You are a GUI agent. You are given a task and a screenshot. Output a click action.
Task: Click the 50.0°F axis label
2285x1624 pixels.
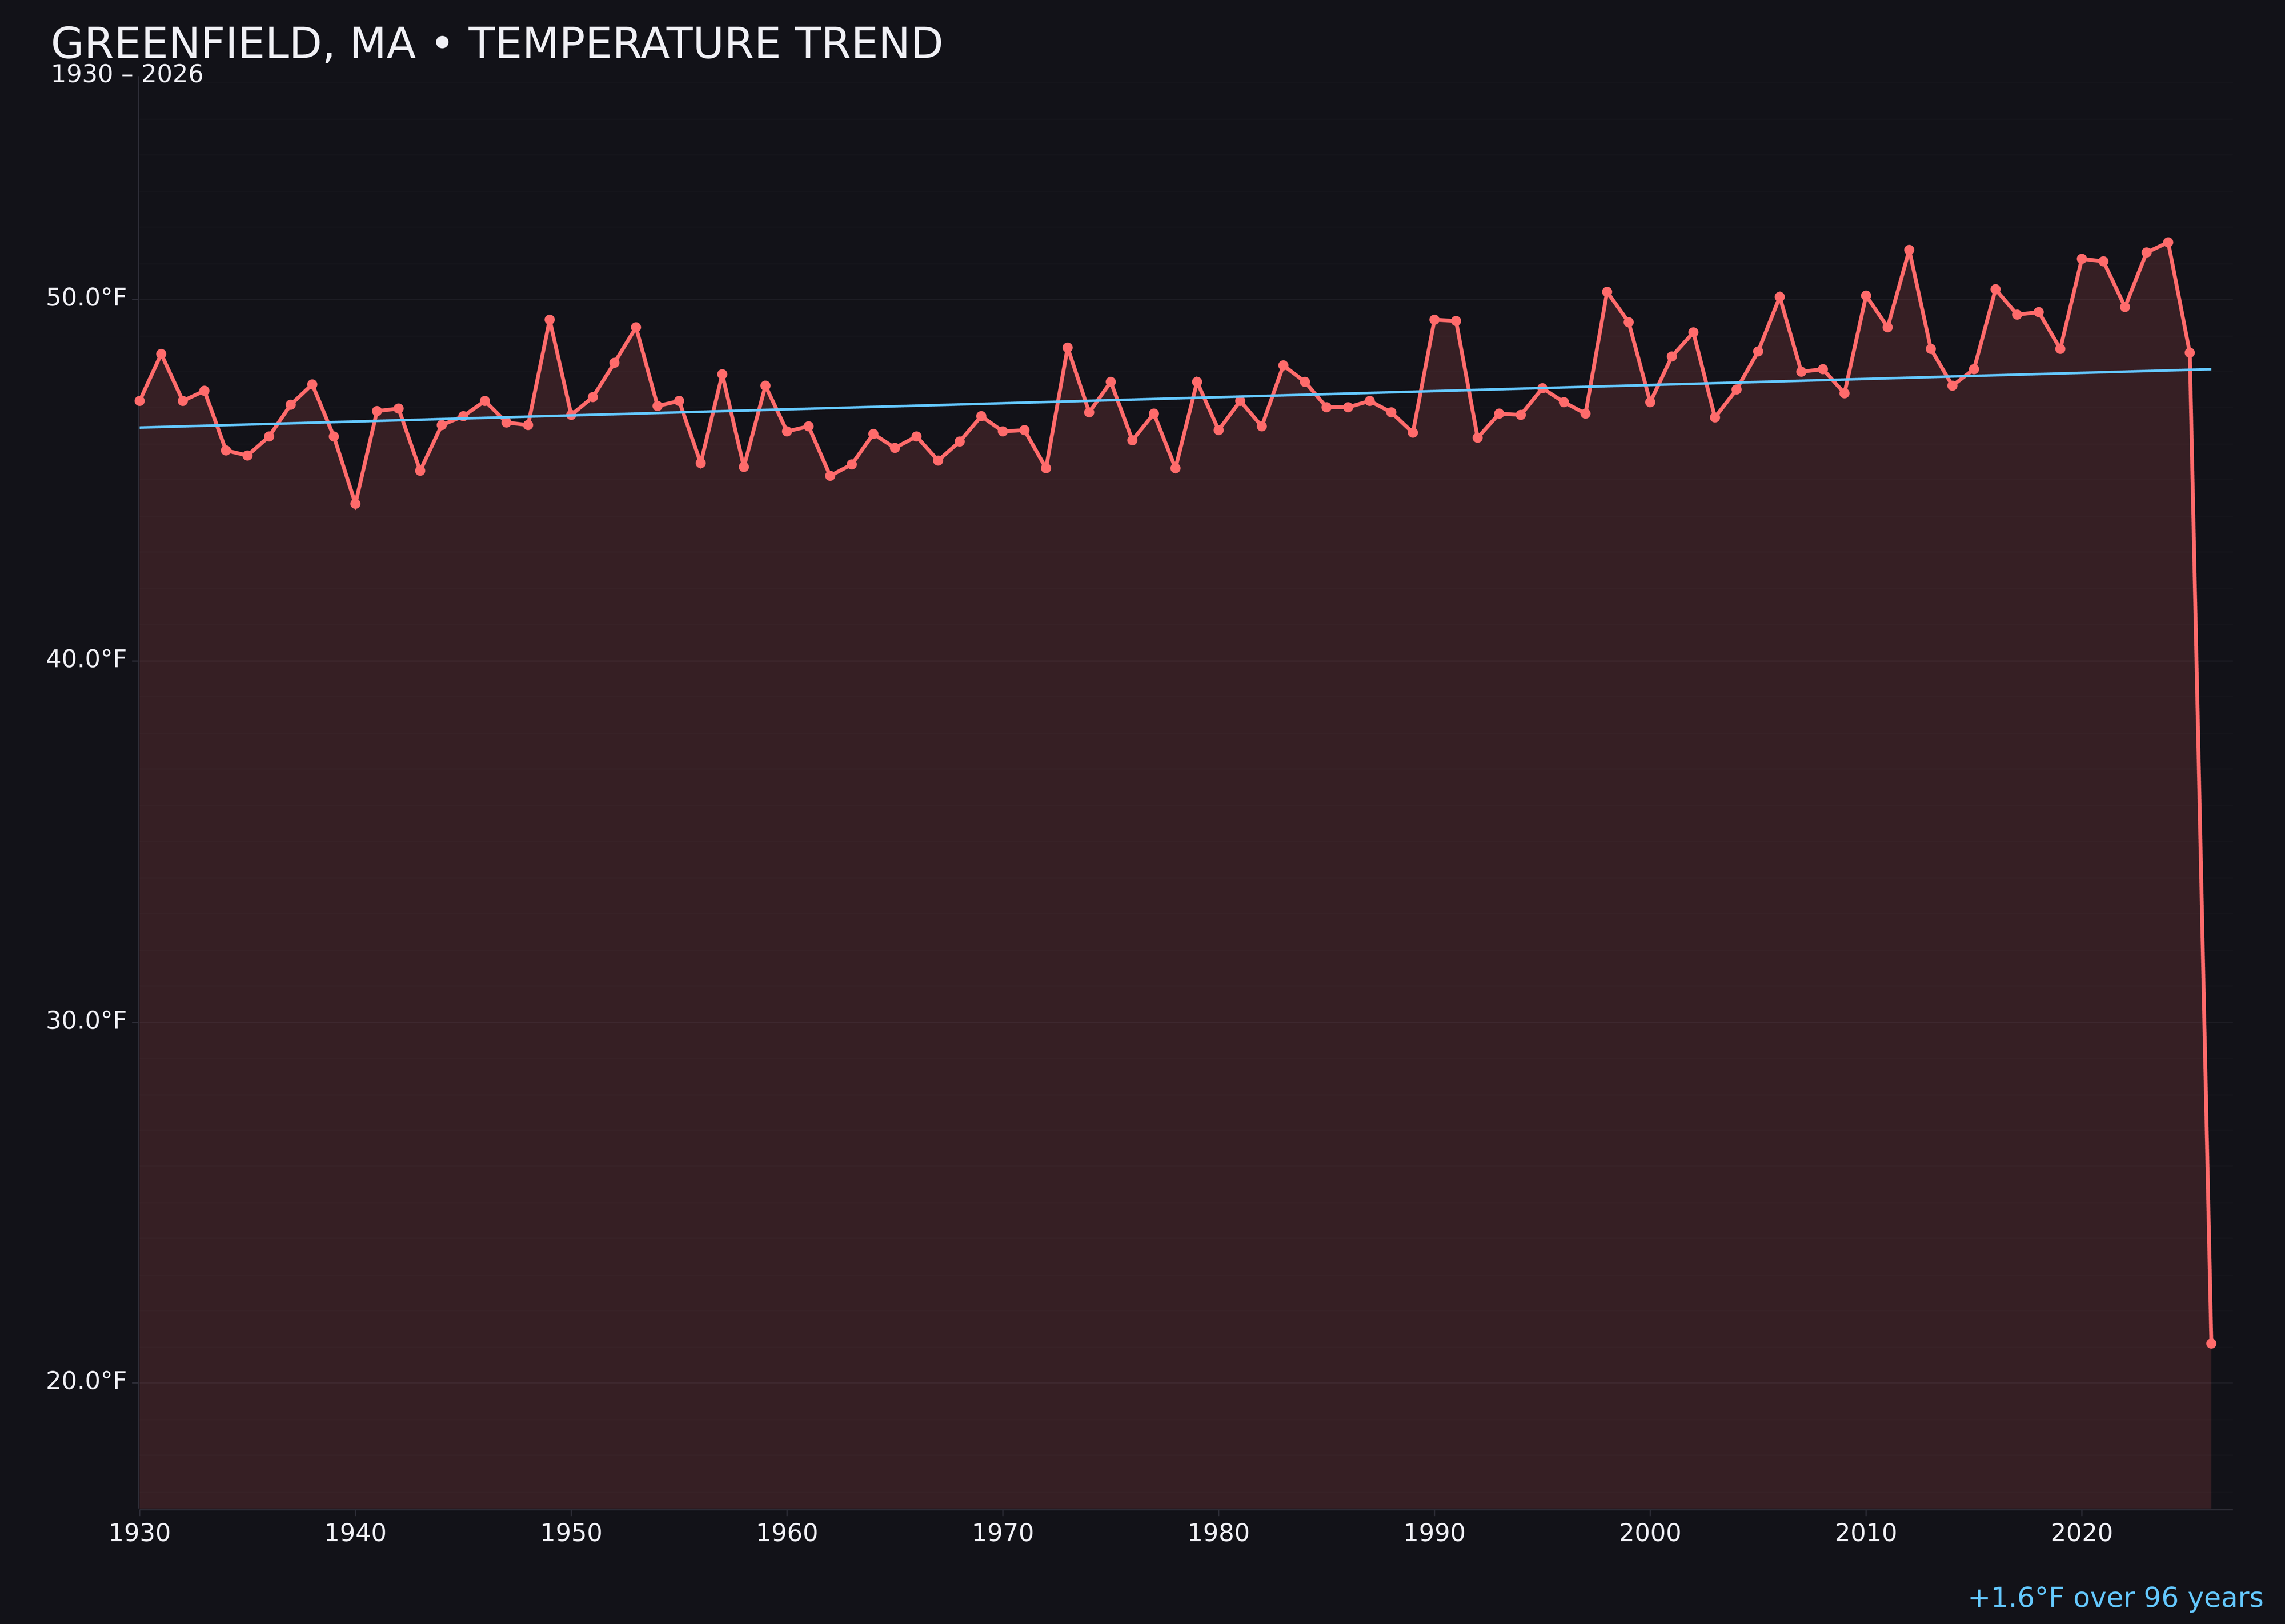coord(88,297)
